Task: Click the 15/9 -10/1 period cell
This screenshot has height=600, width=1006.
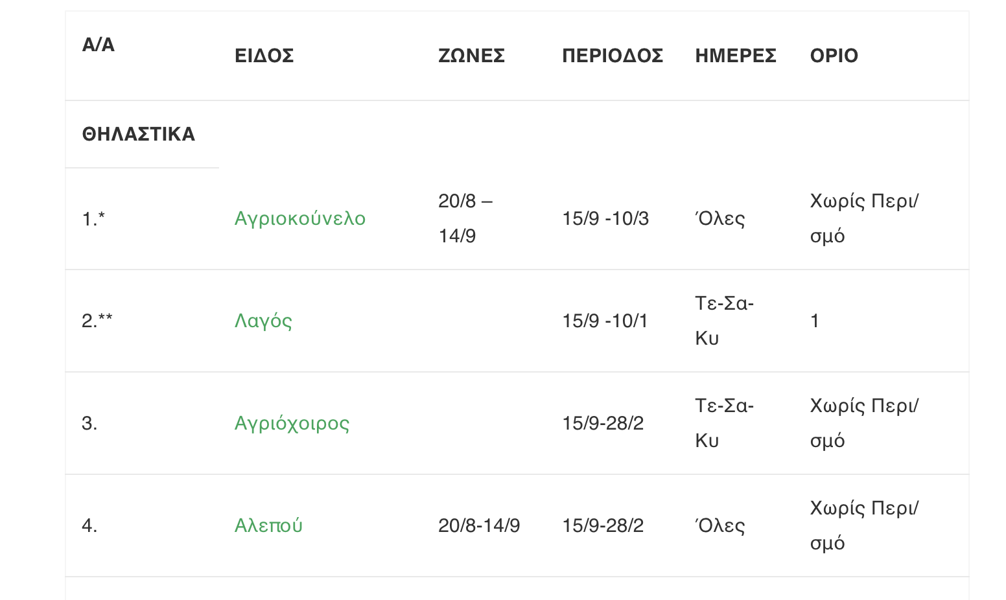Action: (605, 321)
